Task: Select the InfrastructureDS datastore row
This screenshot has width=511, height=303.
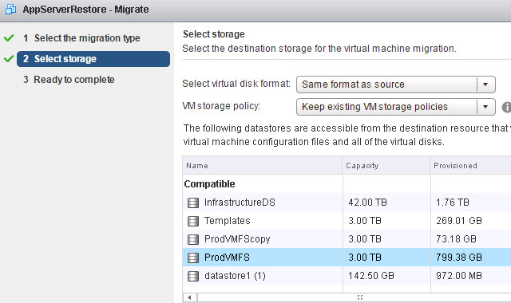Action: [x=347, y=203]
